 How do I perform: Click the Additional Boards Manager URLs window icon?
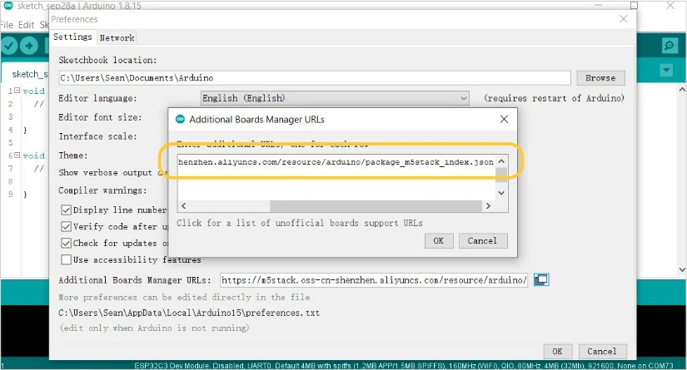[x=541, y=280]
